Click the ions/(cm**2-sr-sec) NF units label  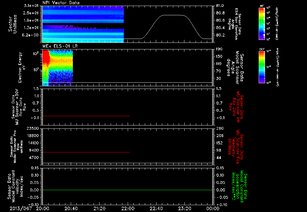(276, 23)
